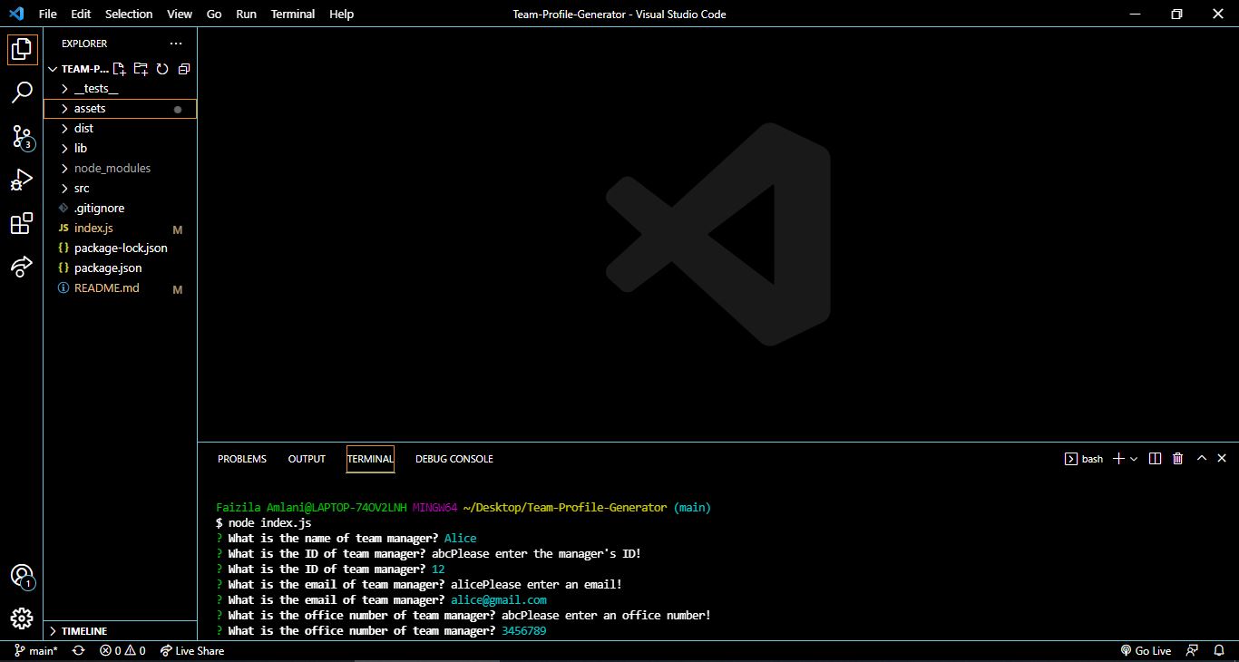Open the Extensions view
The height and width of the screenshot is (662, 1239).
22,223
